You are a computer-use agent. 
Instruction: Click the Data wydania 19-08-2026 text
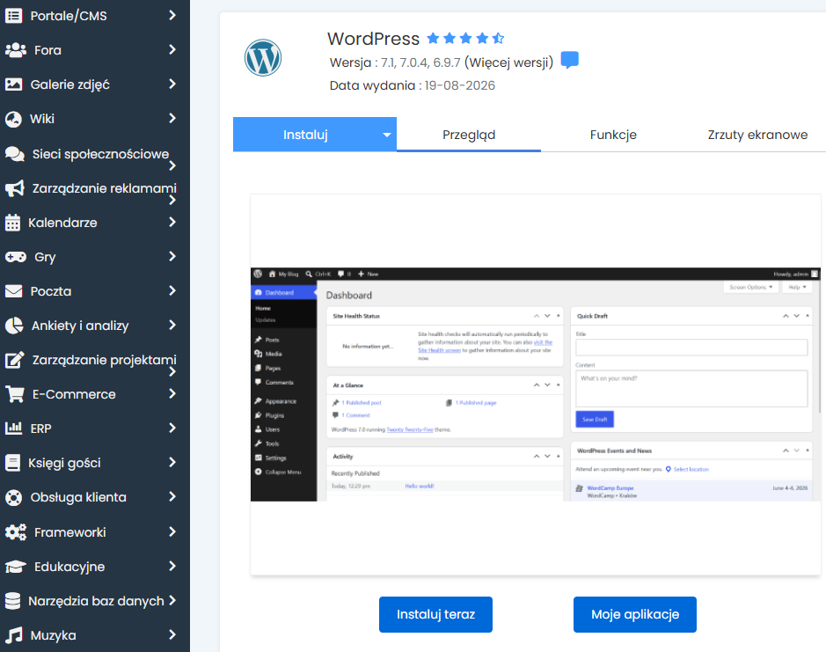412,85
